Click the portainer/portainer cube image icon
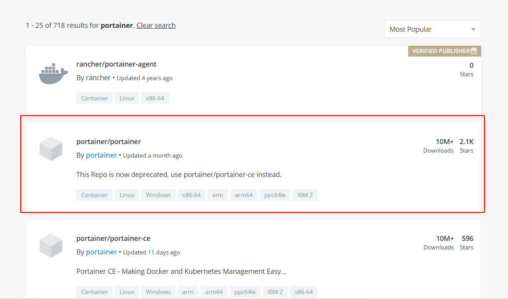This screenshot has height=299, width=508. pos(51,149)
